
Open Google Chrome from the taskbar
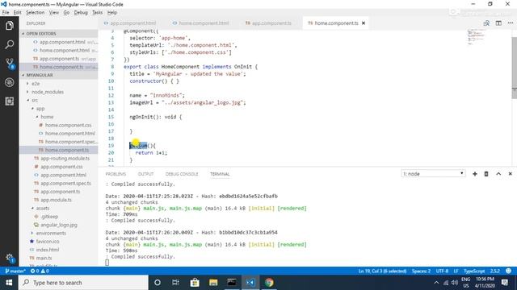(269, 283)
